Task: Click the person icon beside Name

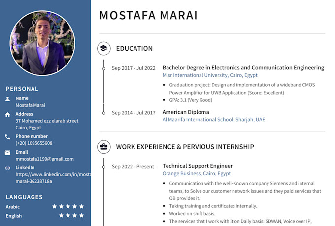Action: click(8, 99)
